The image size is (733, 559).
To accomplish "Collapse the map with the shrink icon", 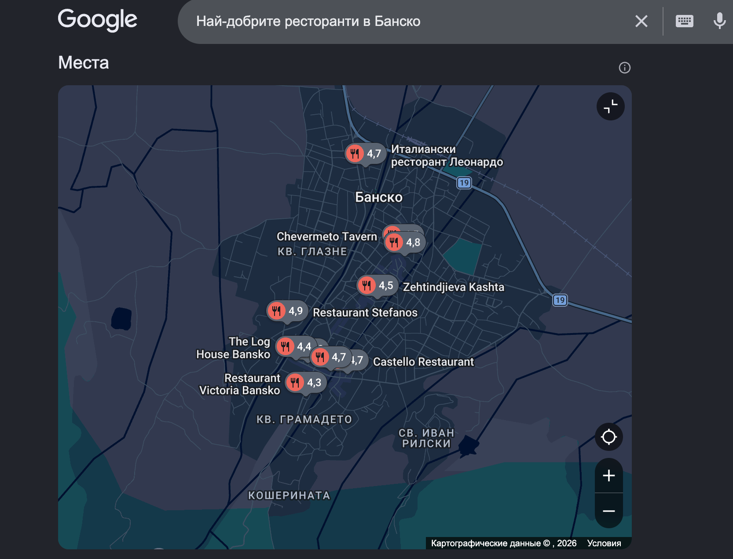I will click(x=610, y=106).
